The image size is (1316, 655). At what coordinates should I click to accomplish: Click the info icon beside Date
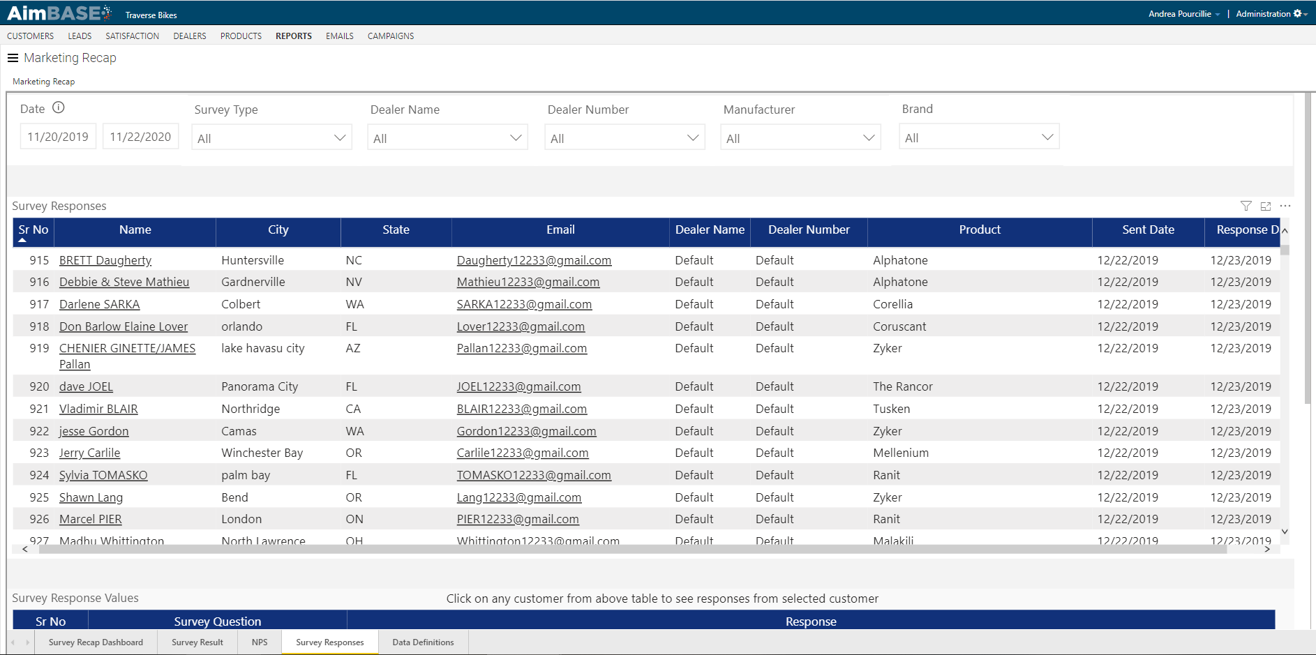click(x=59, y=107)
